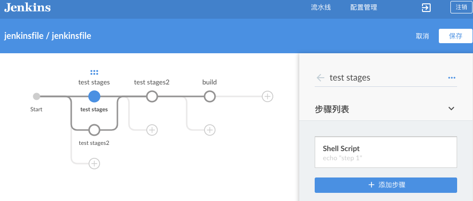473x201 pixels.
Task: Click the Start label text
Action: click(x=37, y=109)
